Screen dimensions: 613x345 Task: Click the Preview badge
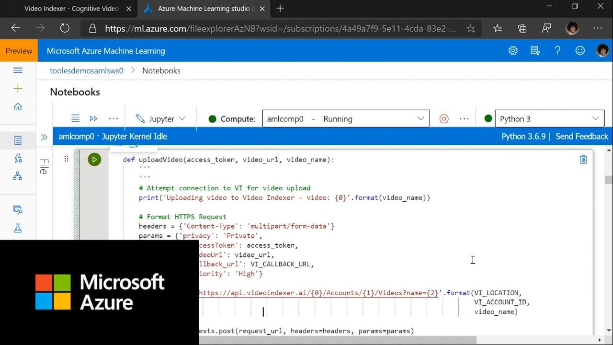coord(19,51)
